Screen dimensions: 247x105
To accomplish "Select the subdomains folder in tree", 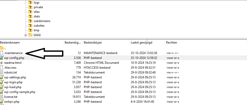I will tap(42, 21).
